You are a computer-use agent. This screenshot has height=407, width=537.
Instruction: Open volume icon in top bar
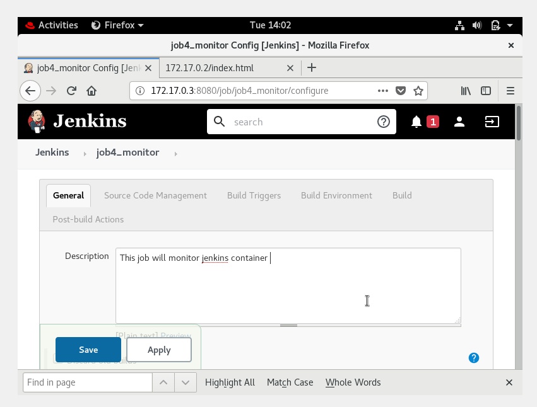pos(477,25)
